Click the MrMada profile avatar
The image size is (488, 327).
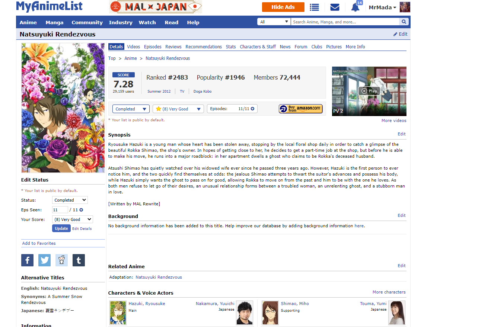405,7
